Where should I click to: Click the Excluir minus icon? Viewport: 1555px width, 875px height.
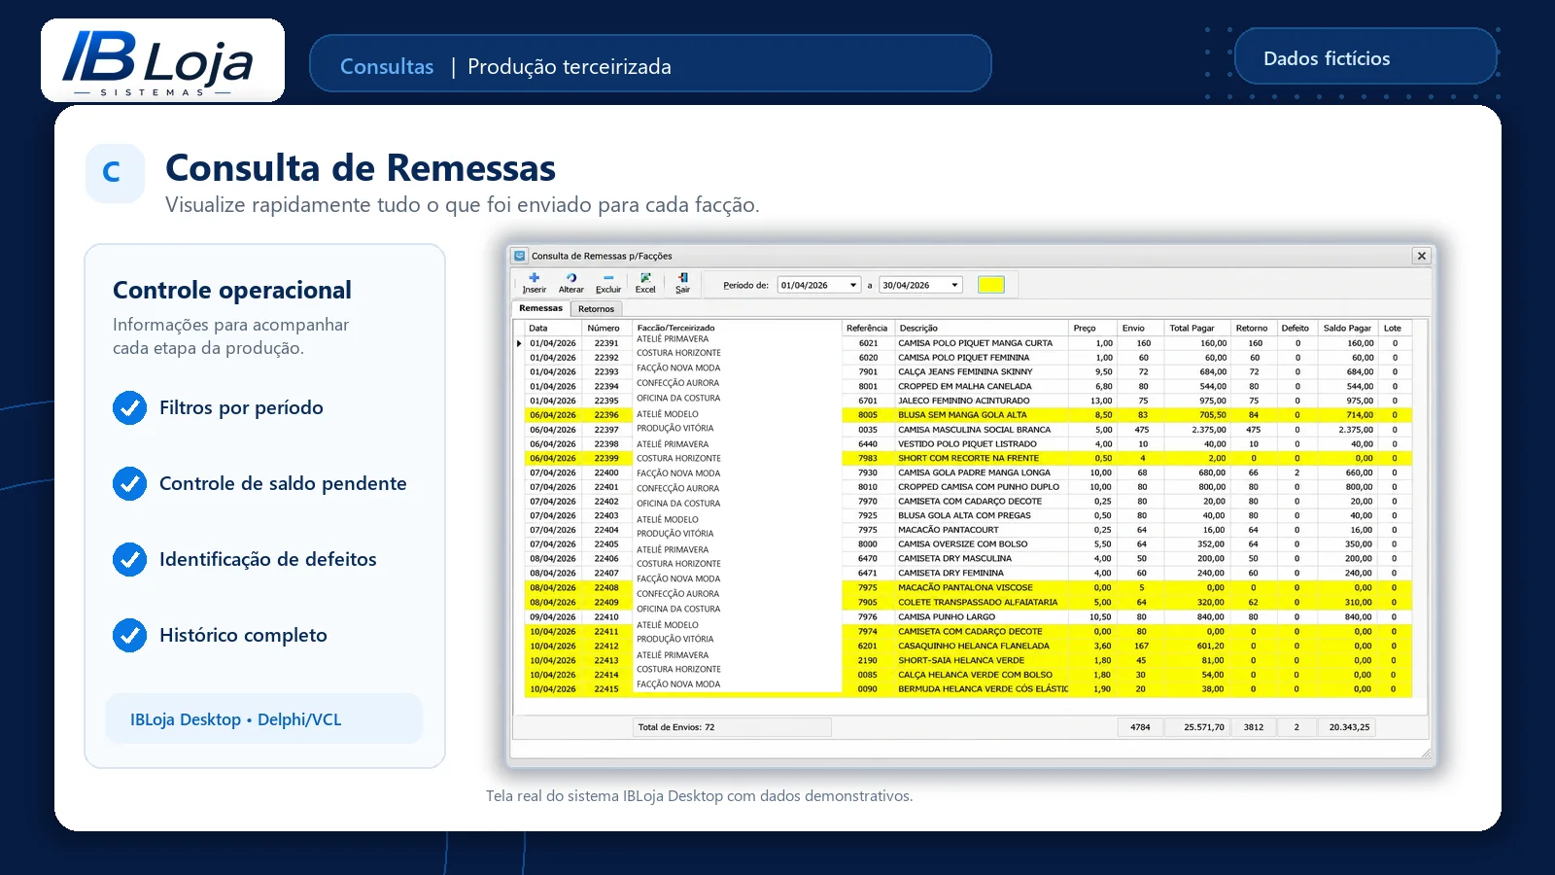pyautogui.click(x=608, y=278)
